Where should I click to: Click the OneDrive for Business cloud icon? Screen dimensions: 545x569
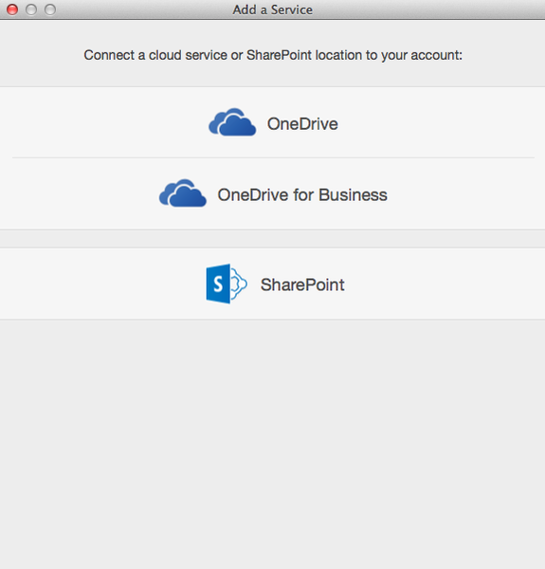point(183,193)
